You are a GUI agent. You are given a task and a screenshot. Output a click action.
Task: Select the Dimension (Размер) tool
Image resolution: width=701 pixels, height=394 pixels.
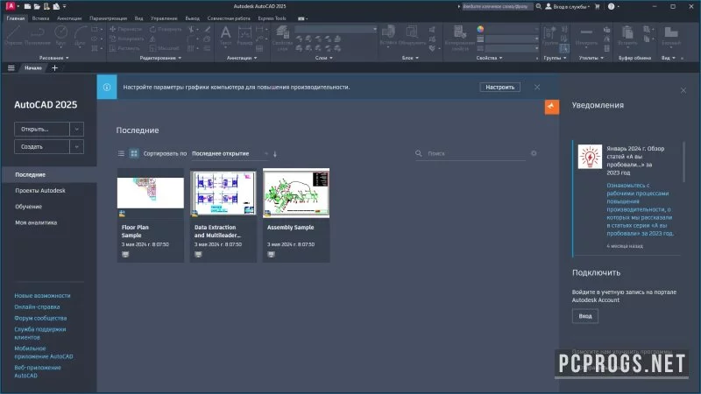pyautogui.click(x=244, y=36)
